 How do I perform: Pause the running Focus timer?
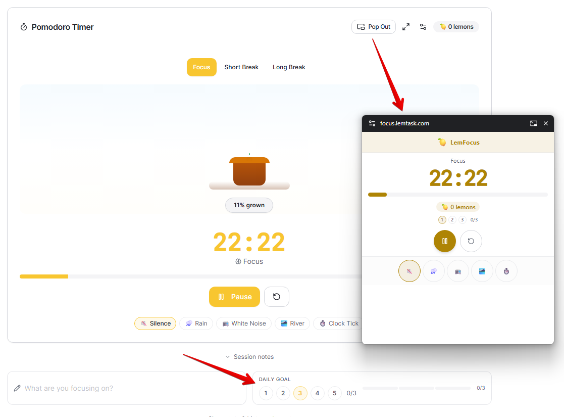point(234,297)
